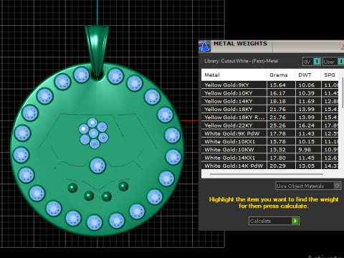
Task: Select the White Gold:9K PdW row
Action: point(270,134)
